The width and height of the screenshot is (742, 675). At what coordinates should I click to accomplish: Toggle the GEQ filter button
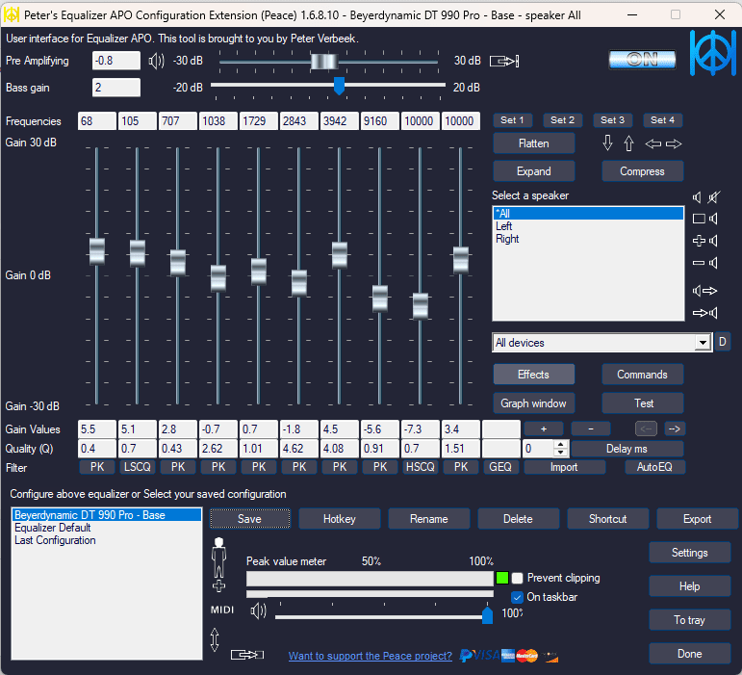500,467
